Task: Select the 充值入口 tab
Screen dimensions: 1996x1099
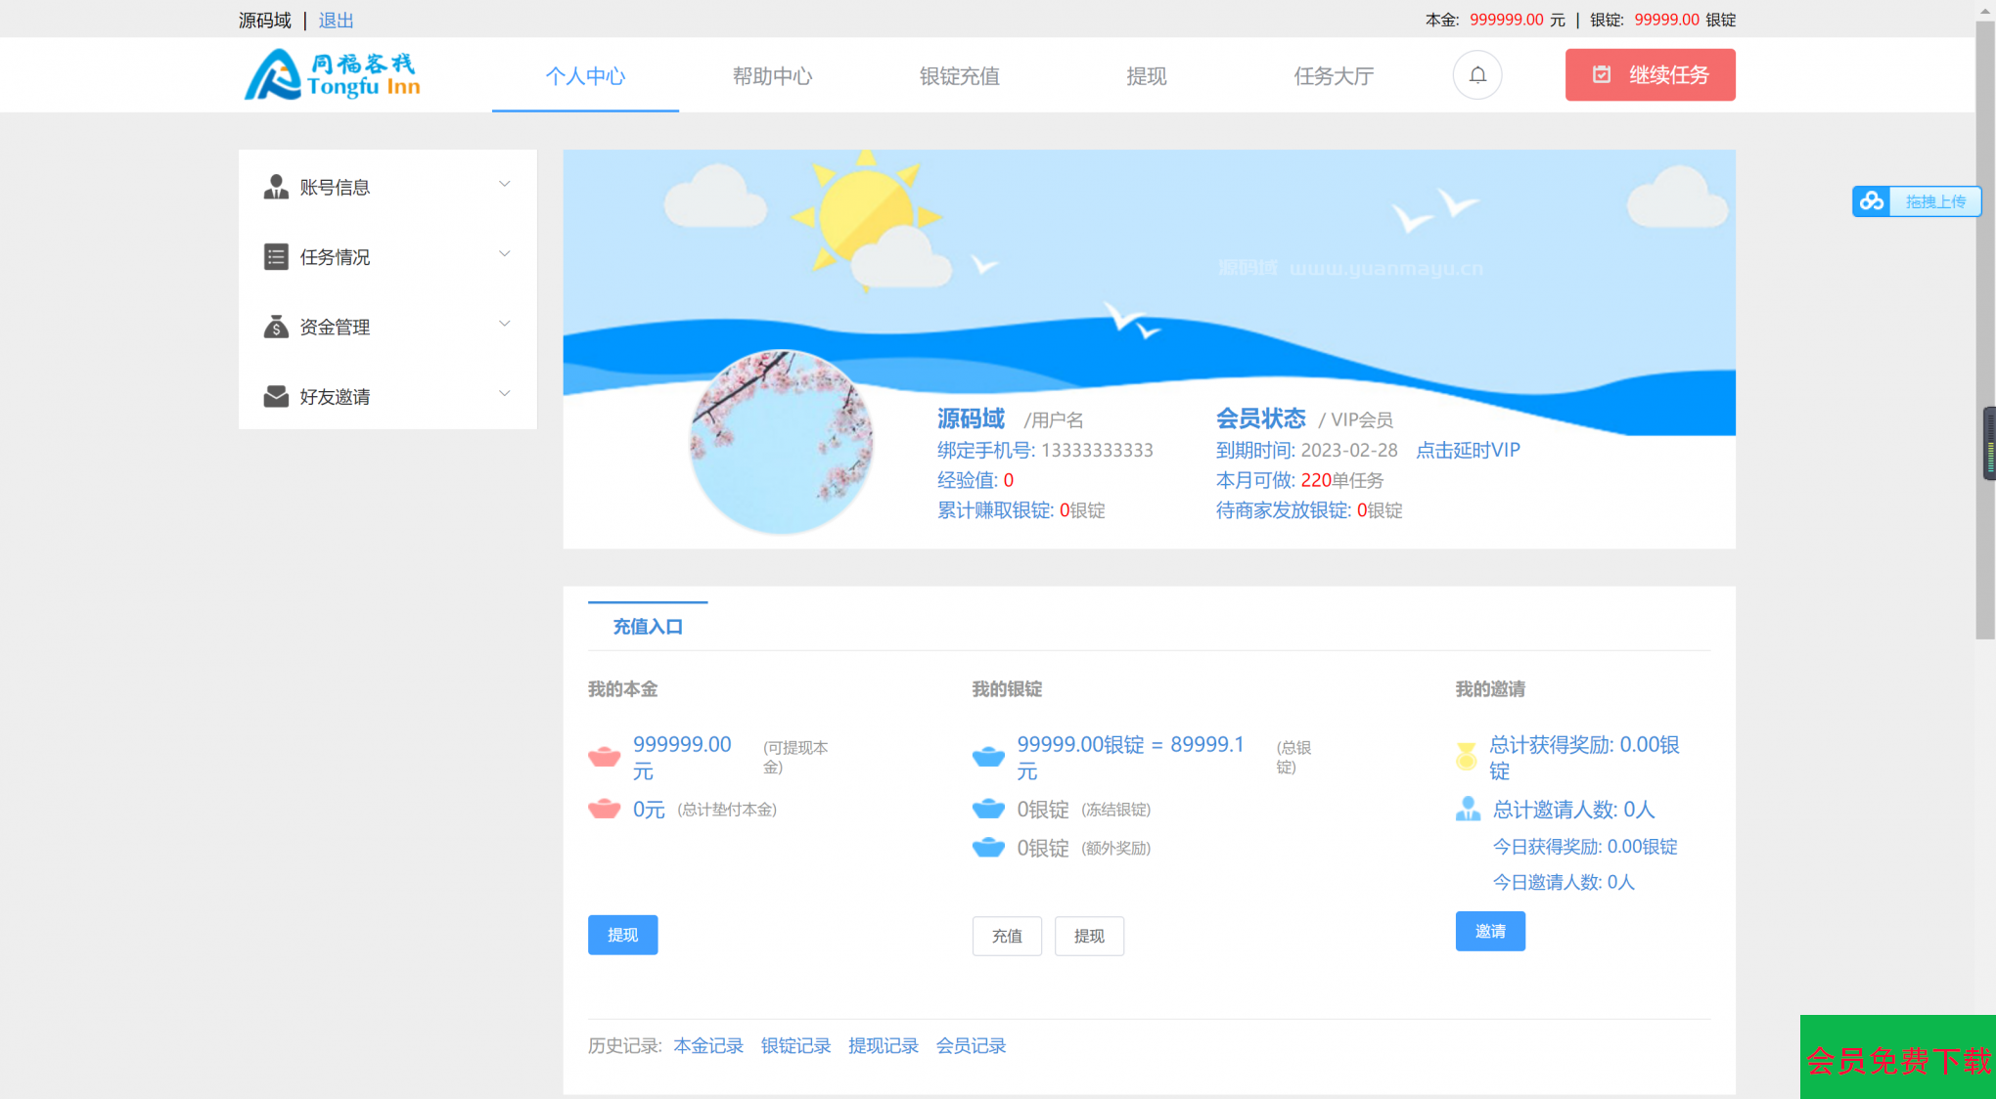Action: [648, 627]
